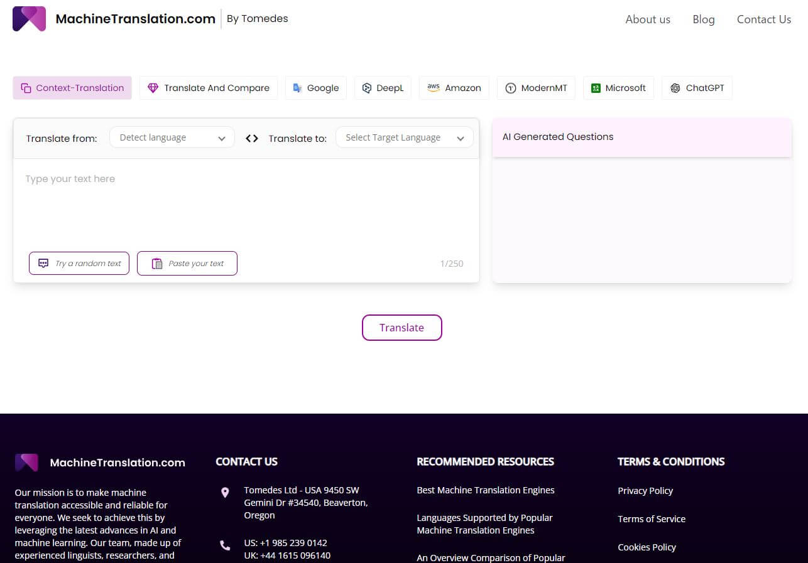Select the ModernMT engine tab

tap(536, 88)
